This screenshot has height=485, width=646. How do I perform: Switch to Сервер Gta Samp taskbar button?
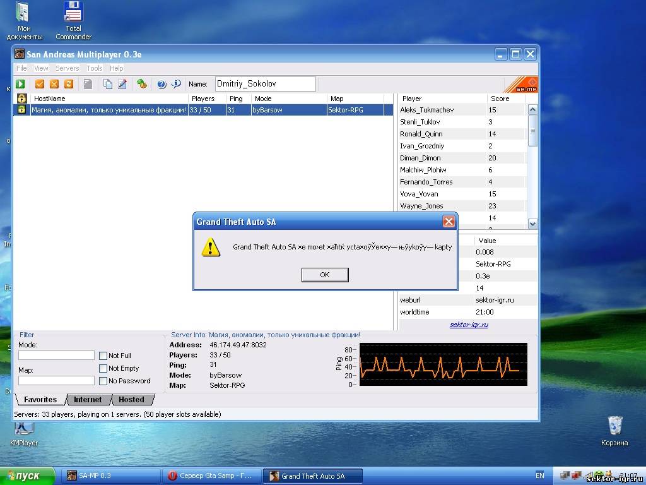coord(211,476)
